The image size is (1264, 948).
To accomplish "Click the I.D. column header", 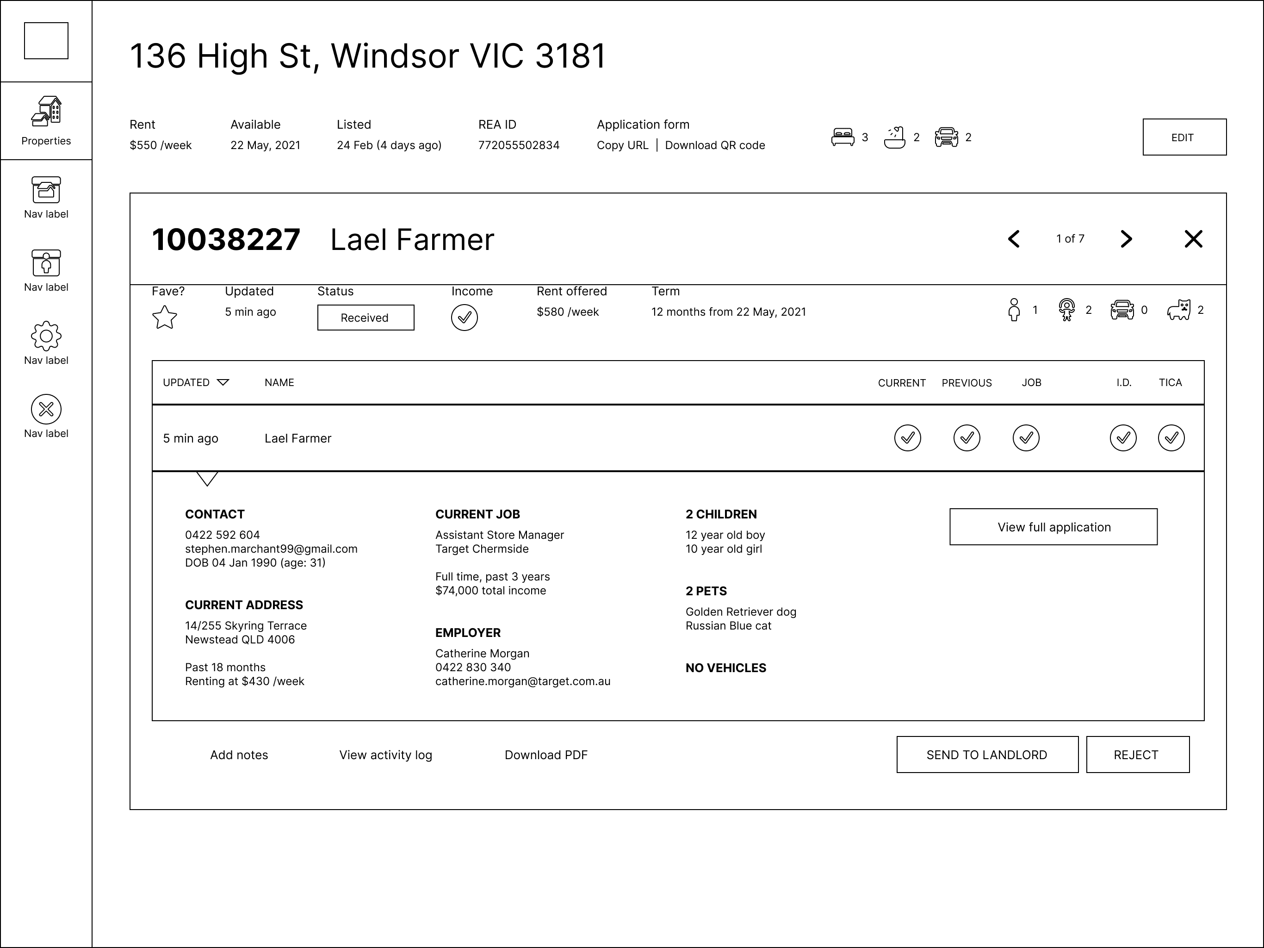I will (x=1123, y=382).
